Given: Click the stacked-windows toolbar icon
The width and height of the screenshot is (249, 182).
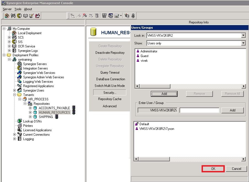Looking at the screenshot, I should coord(111,15).
